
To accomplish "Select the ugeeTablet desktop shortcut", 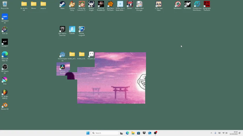I will [5, 19].
